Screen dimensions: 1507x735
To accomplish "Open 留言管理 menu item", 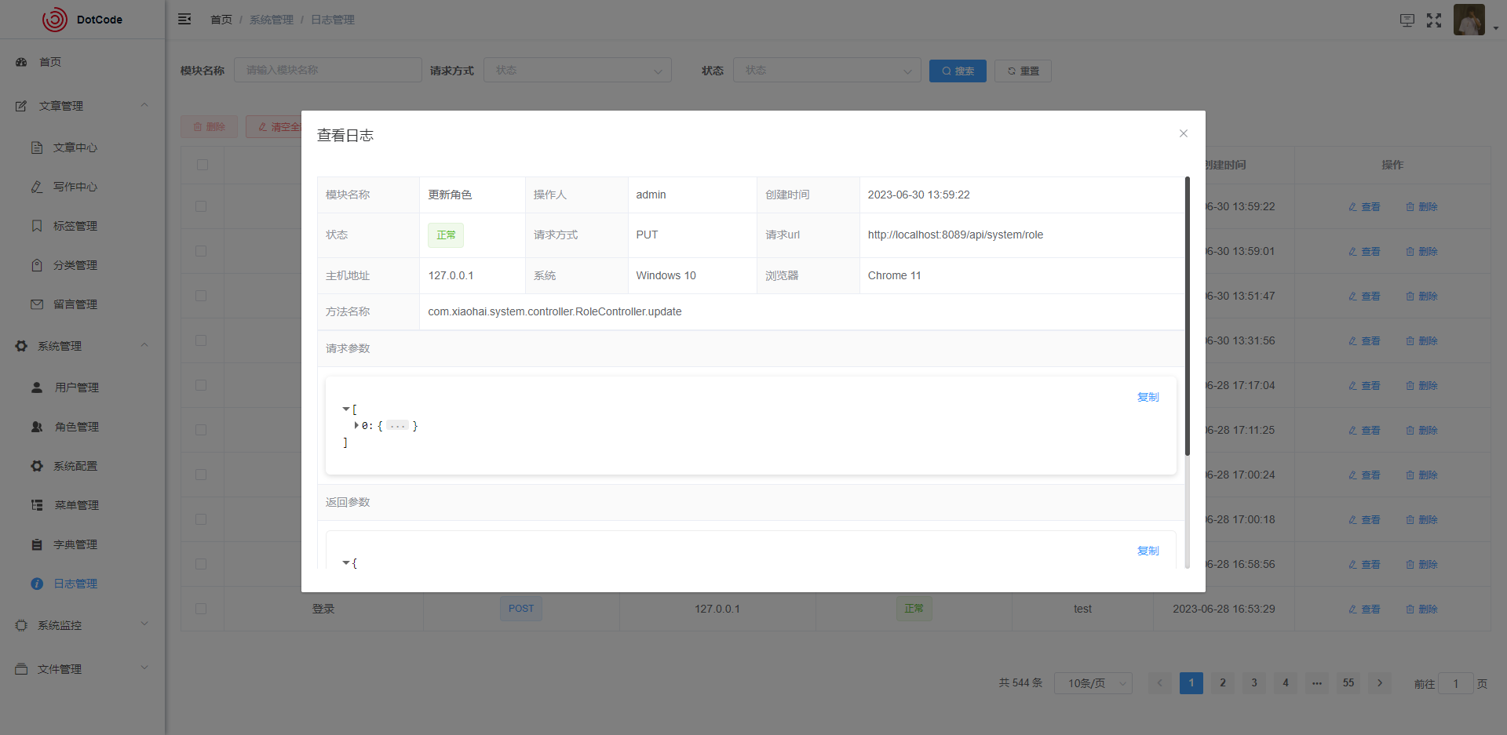I will [x=82, y=304].
